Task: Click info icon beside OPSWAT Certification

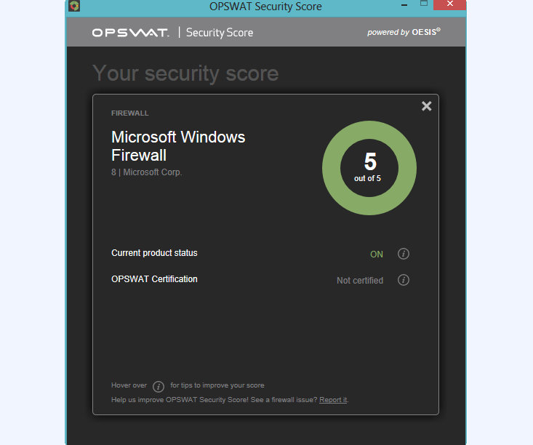Action: 403,280
